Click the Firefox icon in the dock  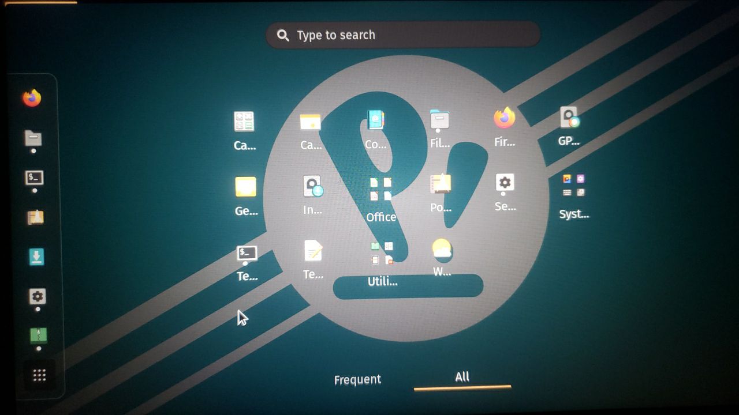point(32,98)
